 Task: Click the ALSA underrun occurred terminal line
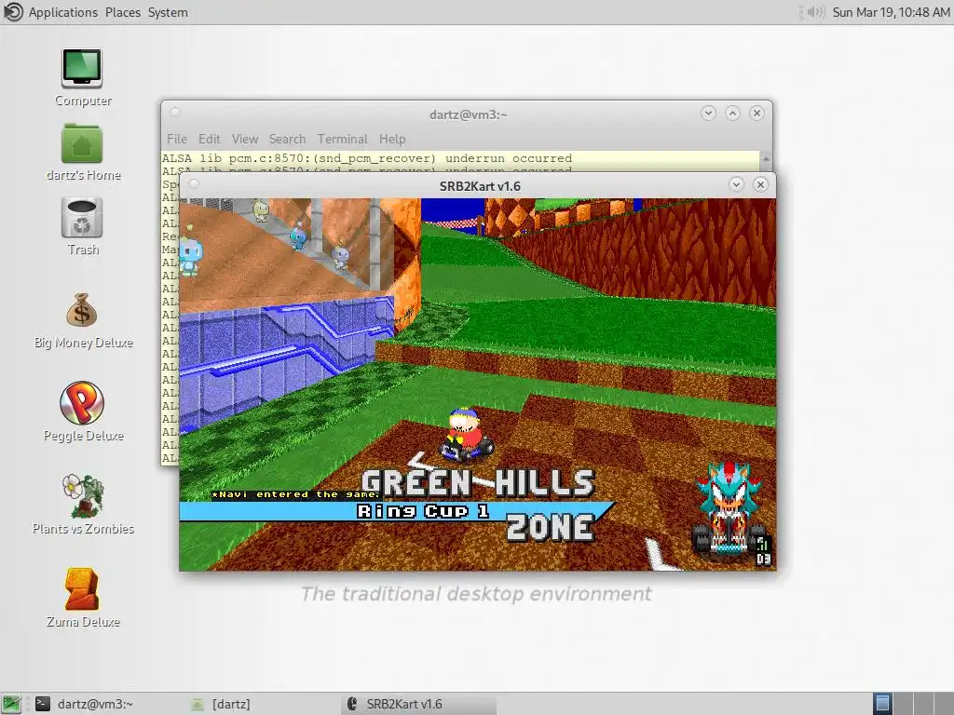tap(367, 158)
